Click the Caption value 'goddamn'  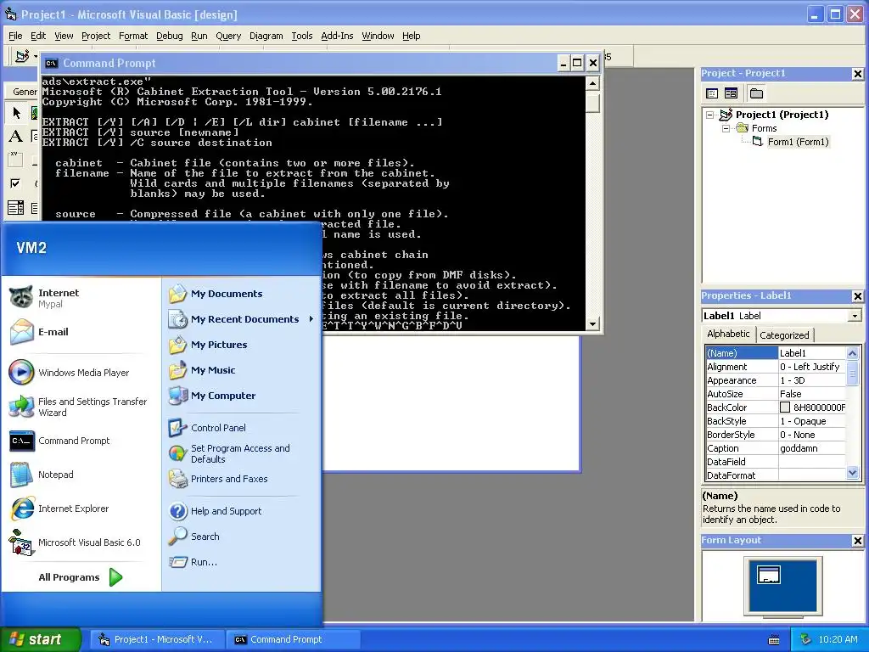click(799, 448)
